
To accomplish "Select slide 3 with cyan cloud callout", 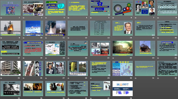I will tap(55, 8).
